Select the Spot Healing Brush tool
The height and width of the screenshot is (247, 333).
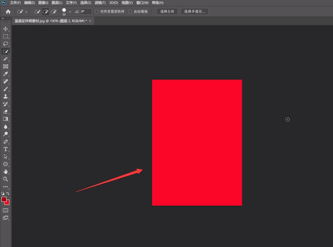pyautogui.click(x=5, y=81)
